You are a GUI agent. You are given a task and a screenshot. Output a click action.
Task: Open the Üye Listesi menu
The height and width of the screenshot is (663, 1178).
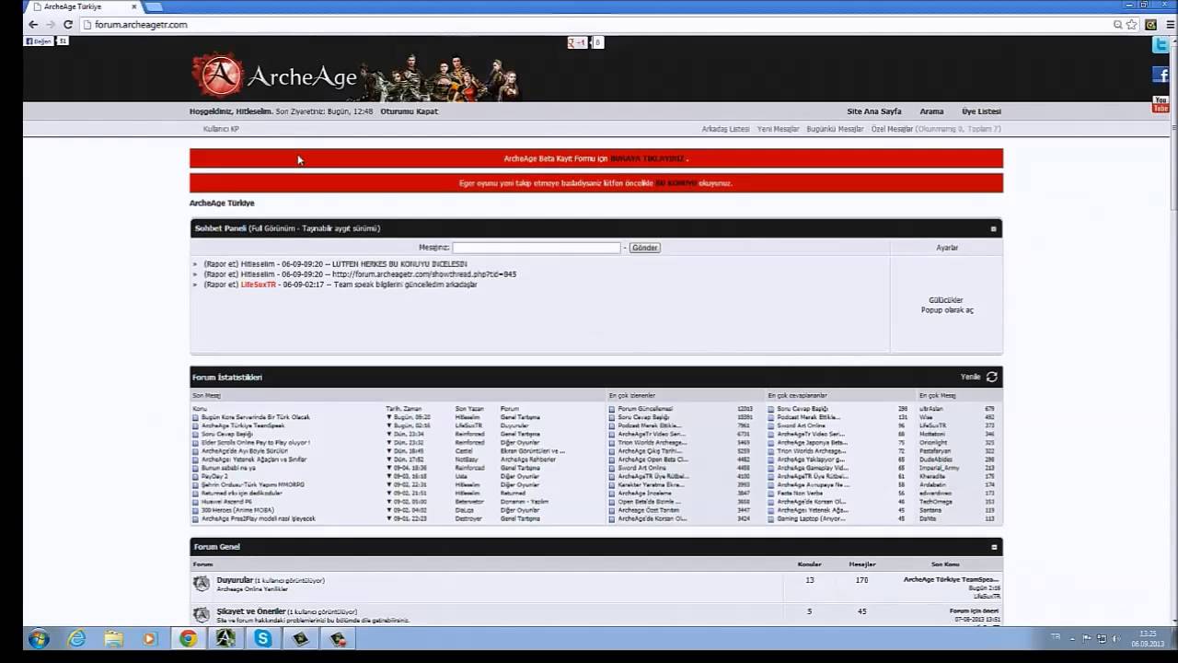tap(981, 111)
